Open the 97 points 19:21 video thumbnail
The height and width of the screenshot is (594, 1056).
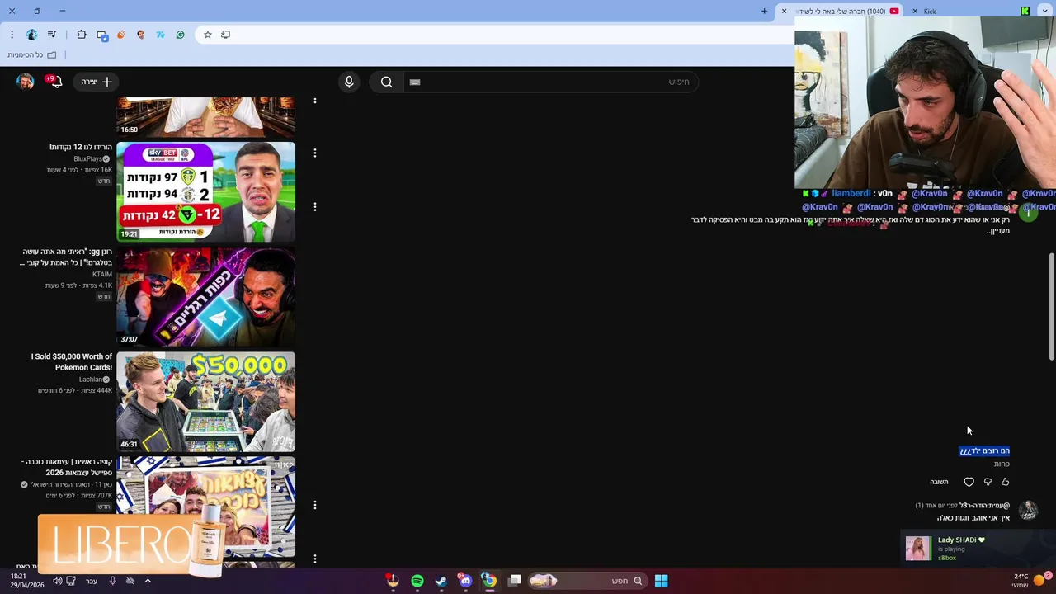pyautogui.click(x=205, y=191)
